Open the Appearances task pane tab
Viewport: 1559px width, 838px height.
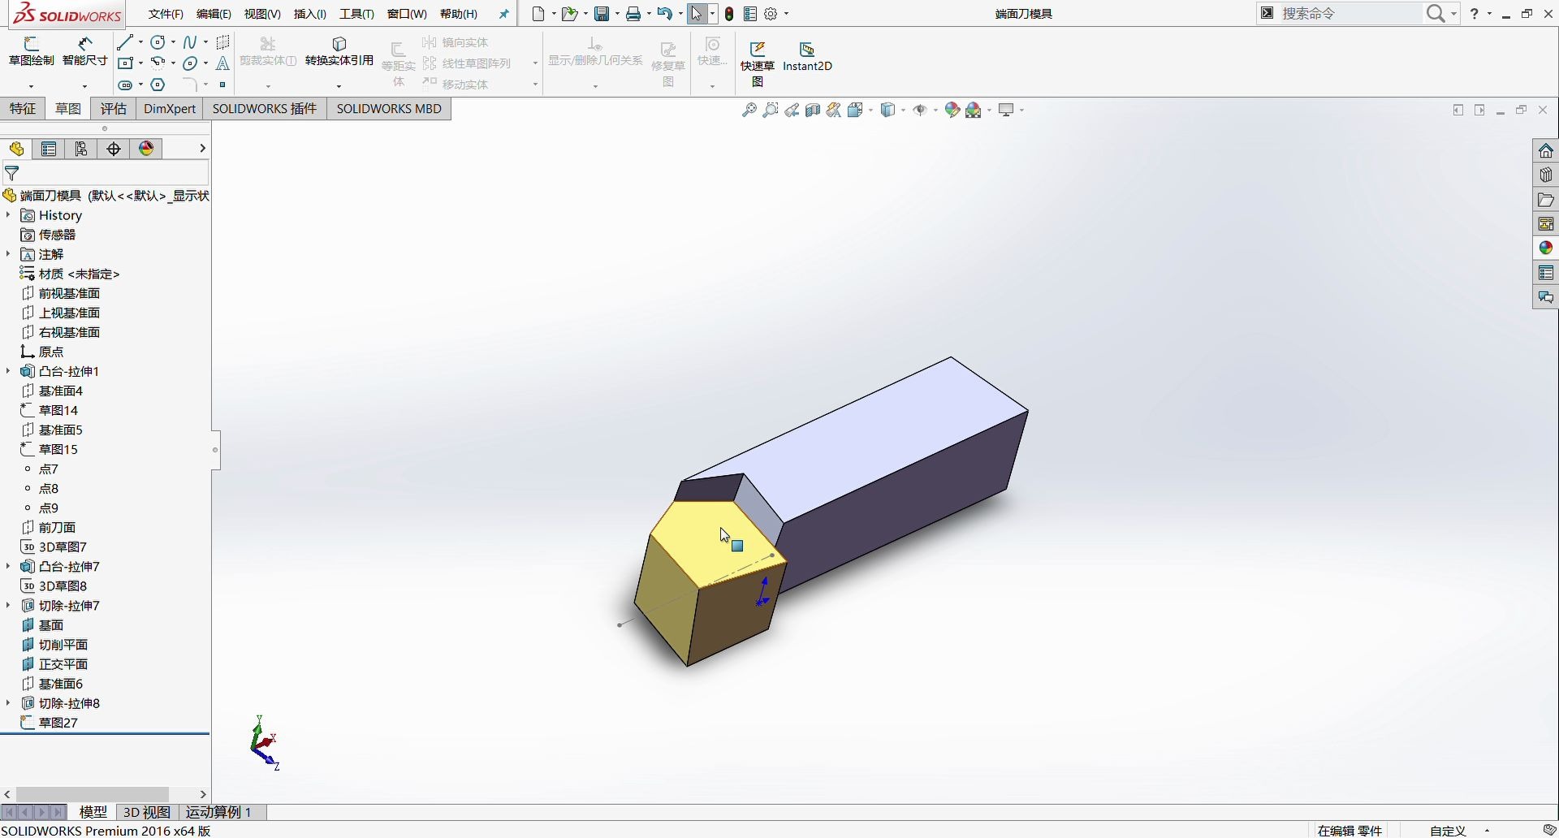[1546, 248]
